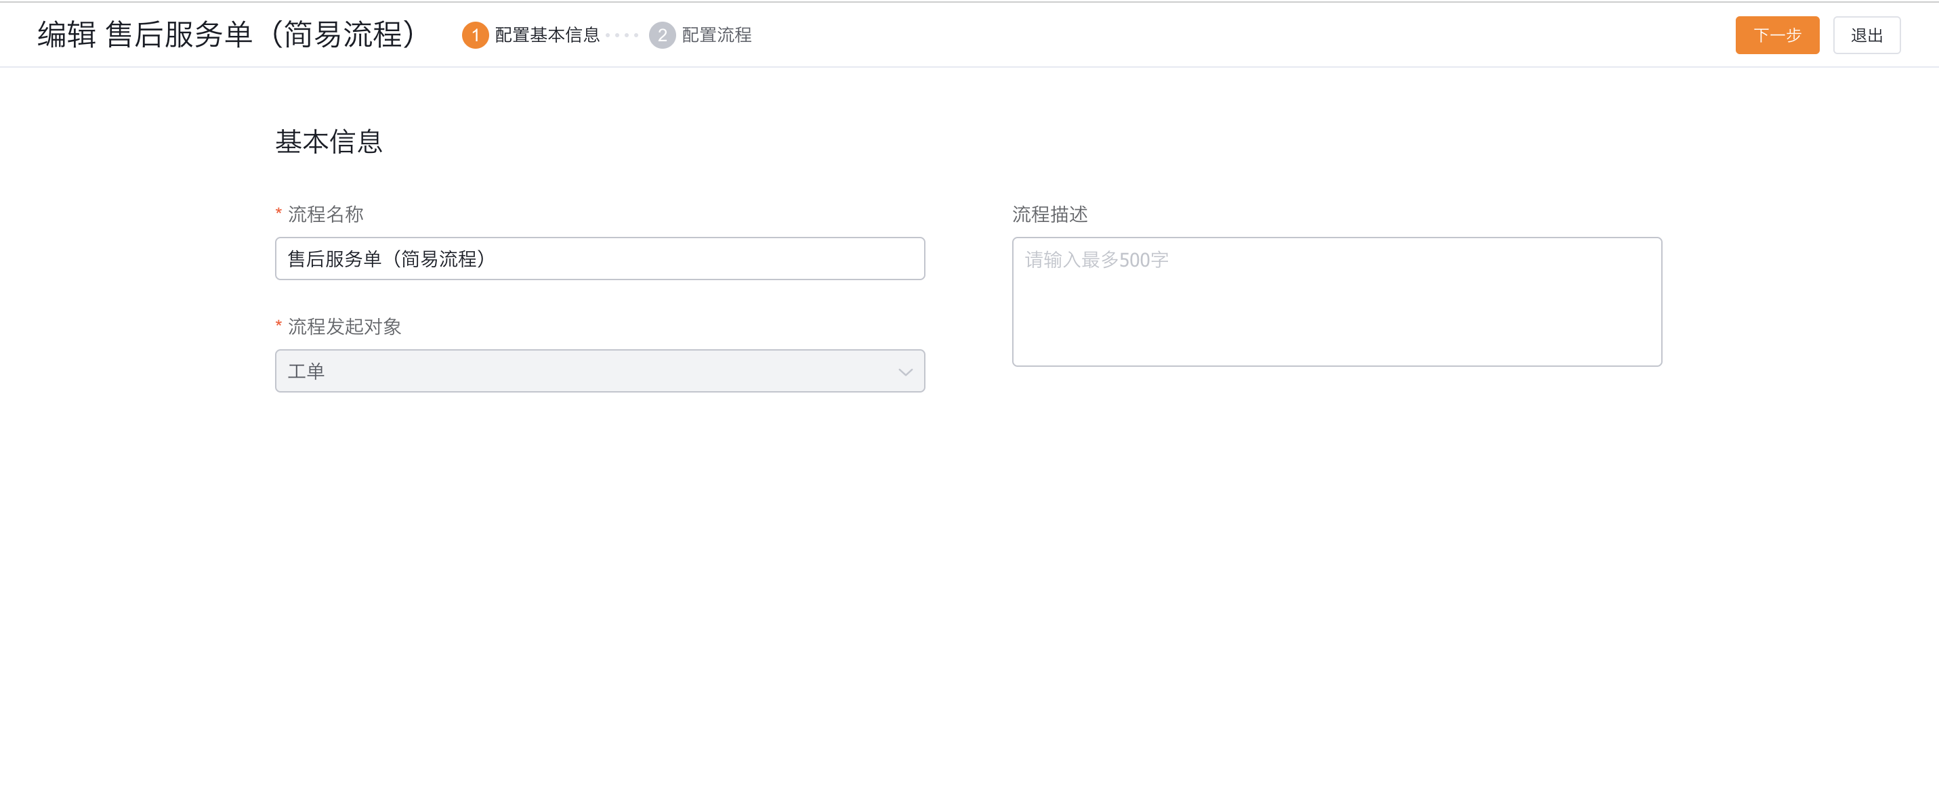Select step 1 circle 配置基本信息
1939x804 pixels.
pyautogui.click(x=475, y=35)
